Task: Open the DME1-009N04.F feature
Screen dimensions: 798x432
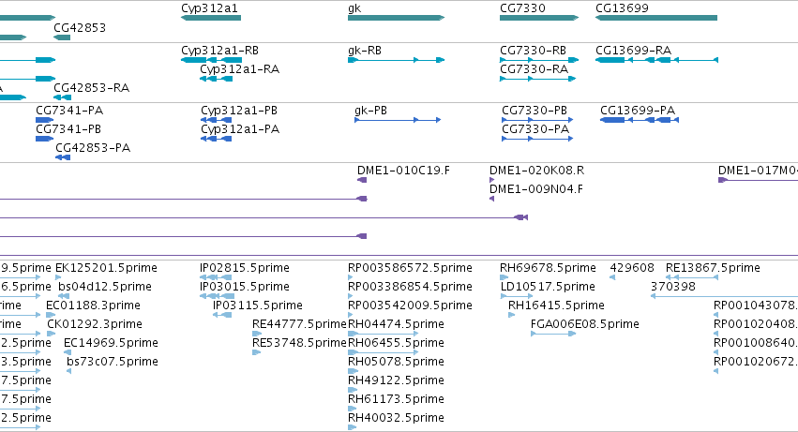Action: (x=491, y=199)
